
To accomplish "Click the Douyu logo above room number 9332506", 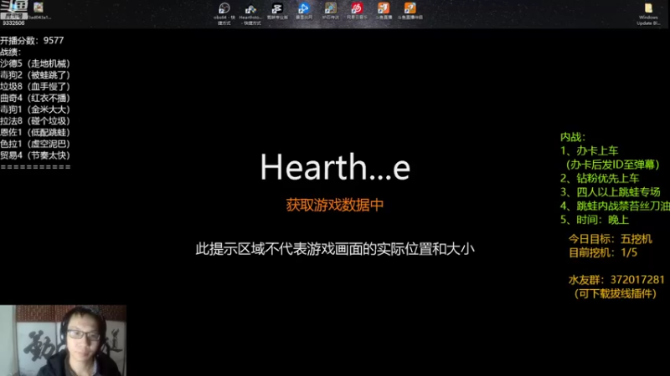I will click(x=13, y=8).
